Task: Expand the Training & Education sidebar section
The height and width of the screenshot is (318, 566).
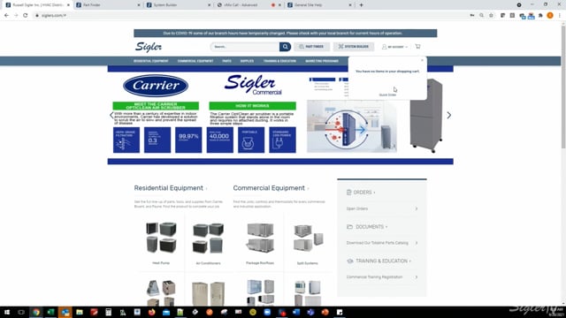Action: (379, 261)
